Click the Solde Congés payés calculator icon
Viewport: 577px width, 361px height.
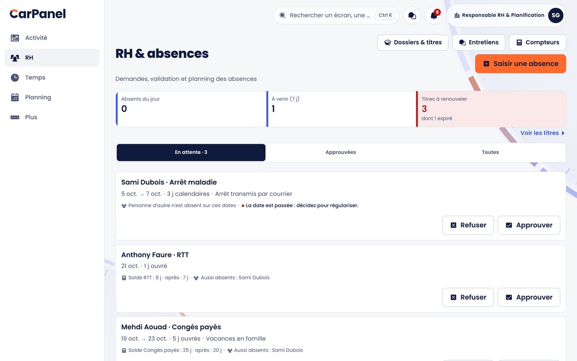124,350
